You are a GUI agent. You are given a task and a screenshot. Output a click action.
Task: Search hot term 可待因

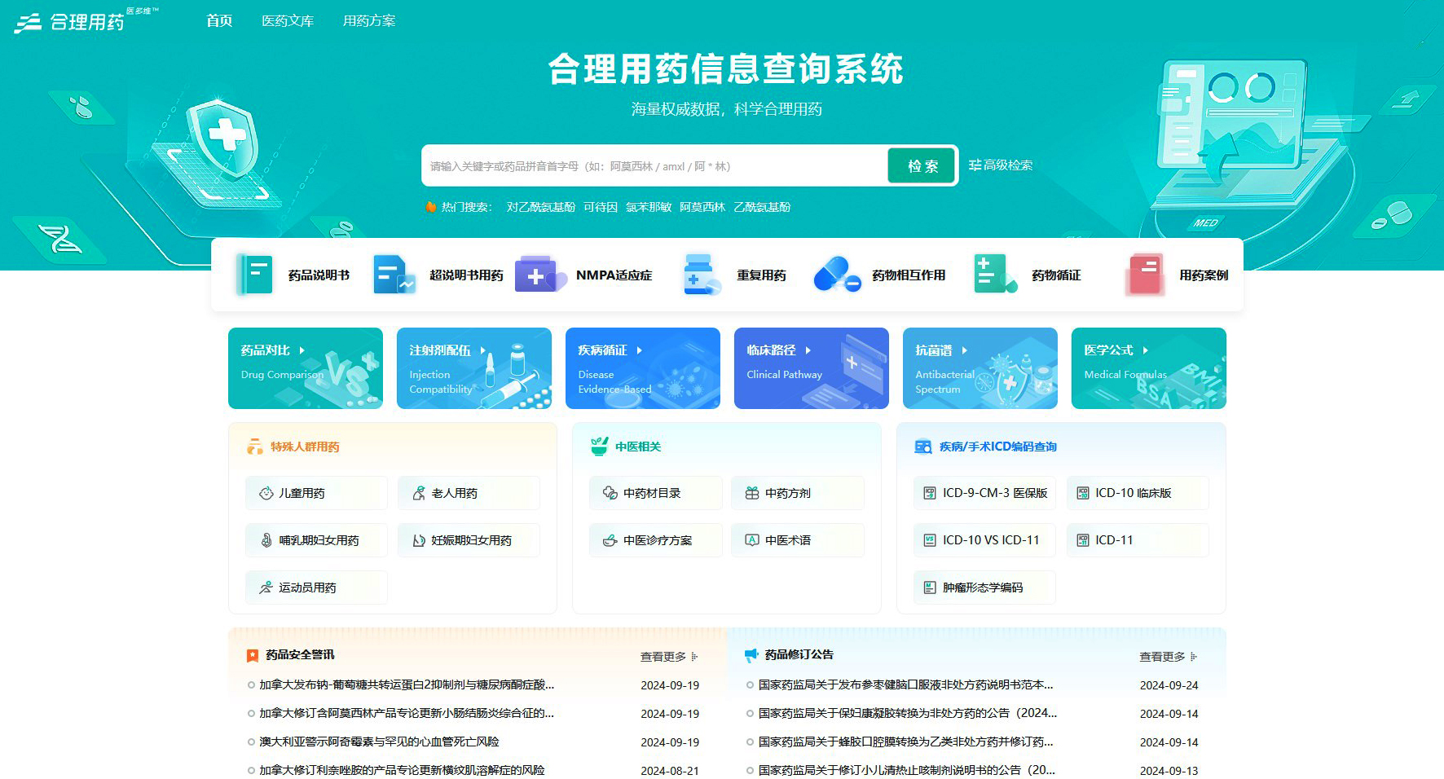pyautogui.click(x=601, y=207)
